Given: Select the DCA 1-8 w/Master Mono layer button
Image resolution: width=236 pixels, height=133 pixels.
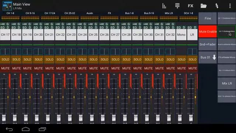Looking at the screenshot, I should click(x=227, y=96).
